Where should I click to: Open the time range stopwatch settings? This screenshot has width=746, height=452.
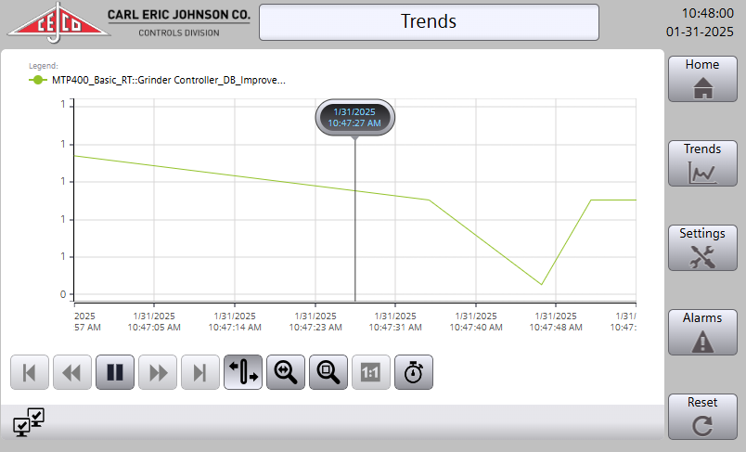tap(414, 372)
